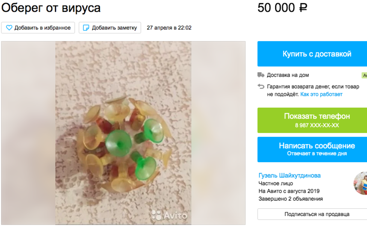The width and height of the screenshot is (367, 231).
Task: Click the ruble currency symbol
Action: [x=303, y=8]
